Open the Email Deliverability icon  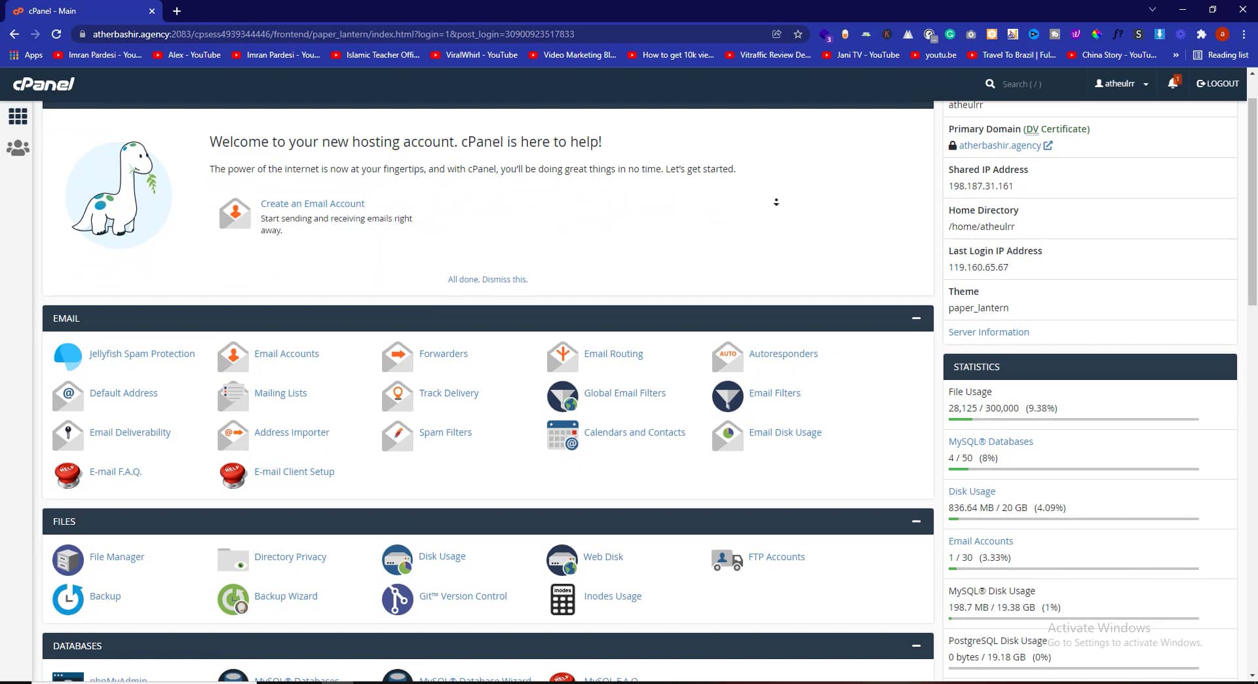[68, 435]
